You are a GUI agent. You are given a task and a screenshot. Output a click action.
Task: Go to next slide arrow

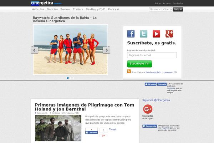(x=107, y=50)
